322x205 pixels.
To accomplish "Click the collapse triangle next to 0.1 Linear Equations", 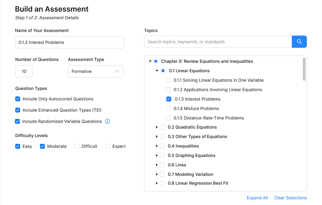I will [157, 71].
